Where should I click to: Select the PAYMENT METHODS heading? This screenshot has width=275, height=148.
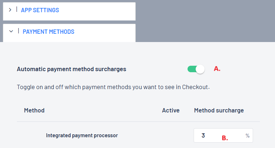pos(48,32)
